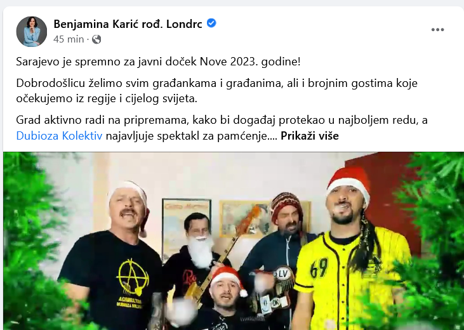Follow the Dubioza Kolektiv tagged page link
Image resolution: width=464 pixels, height=330 pixels.
[59, 136]
